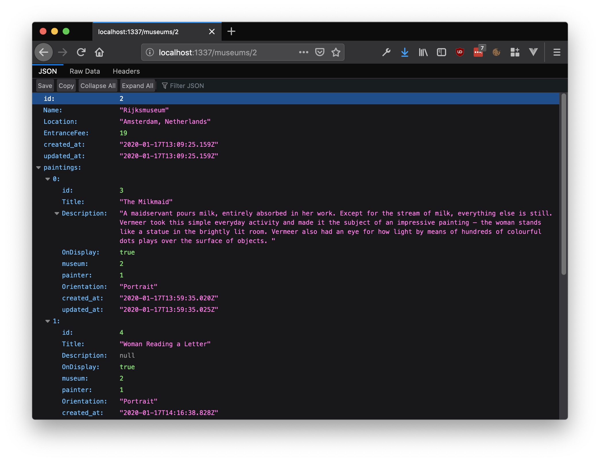
Task: Bookmark page with the star icon
Action: point(336,52)
